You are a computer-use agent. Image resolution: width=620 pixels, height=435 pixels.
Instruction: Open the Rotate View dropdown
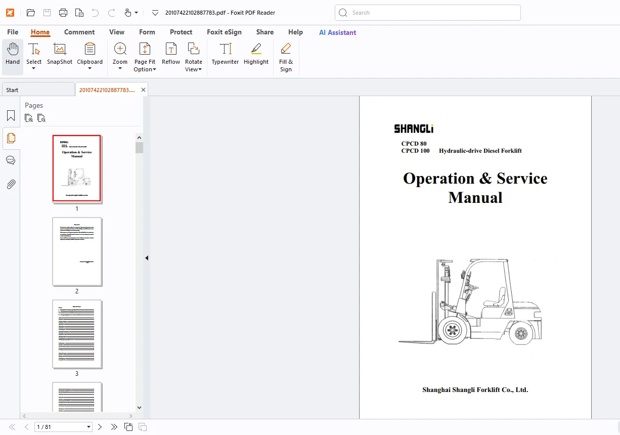click(193, 57)
